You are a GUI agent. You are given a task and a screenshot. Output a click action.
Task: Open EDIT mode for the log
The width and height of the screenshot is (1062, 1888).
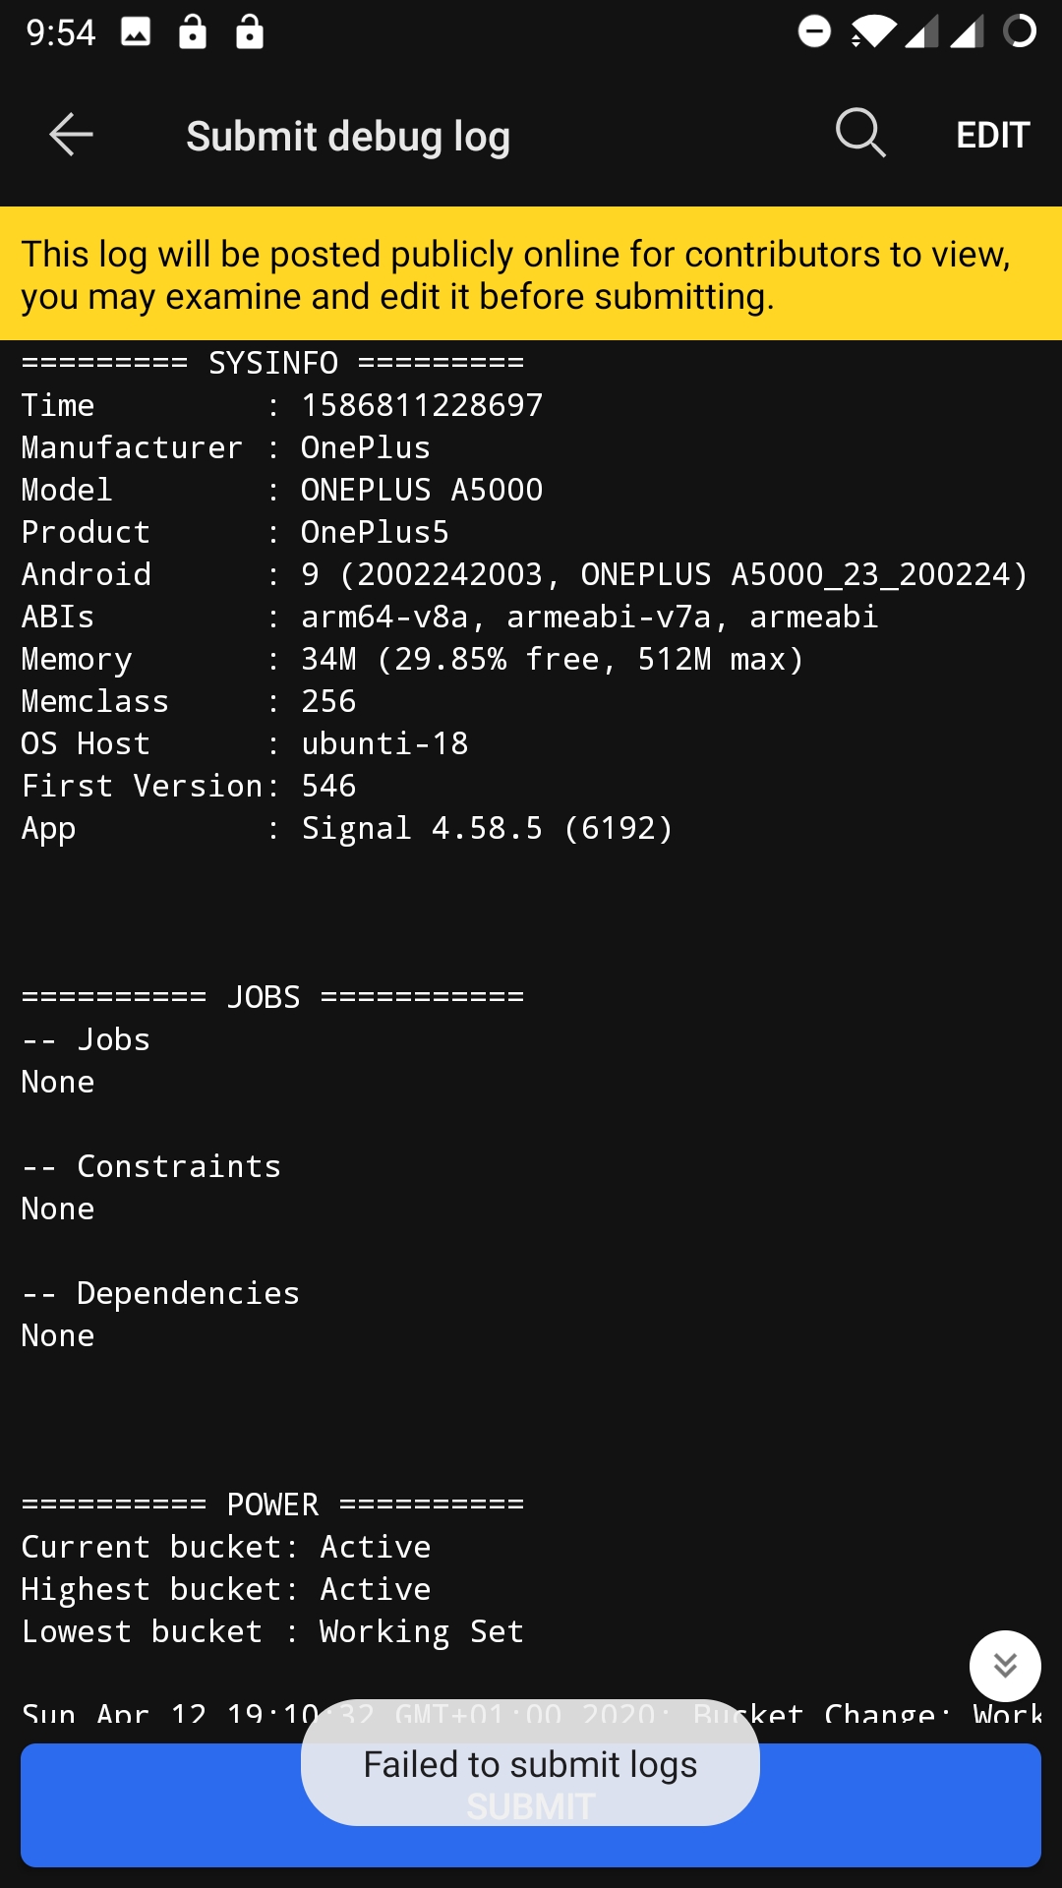pos(992,135)
